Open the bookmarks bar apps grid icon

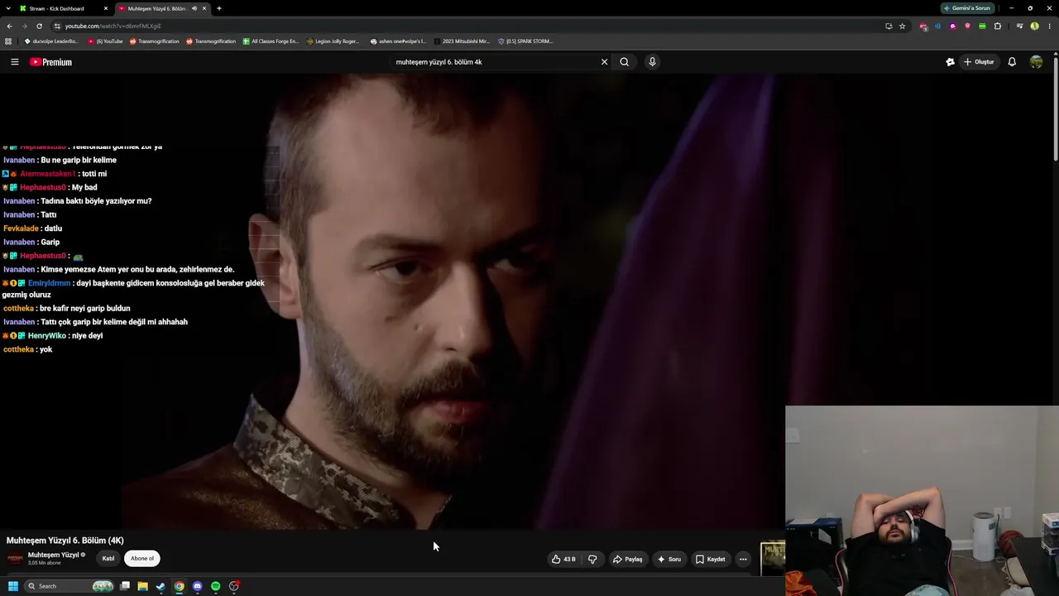[x=8, y=41]
